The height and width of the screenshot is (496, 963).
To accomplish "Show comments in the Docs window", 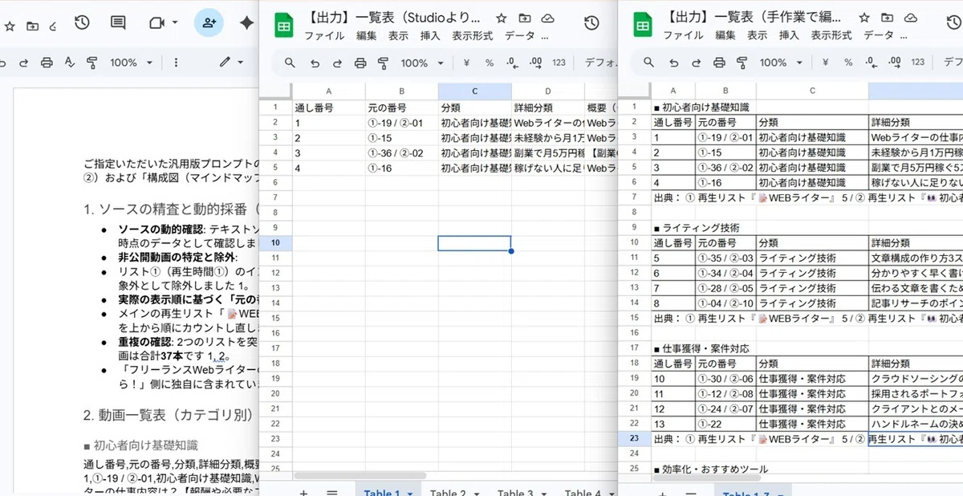I will click(x=118, y=23).
